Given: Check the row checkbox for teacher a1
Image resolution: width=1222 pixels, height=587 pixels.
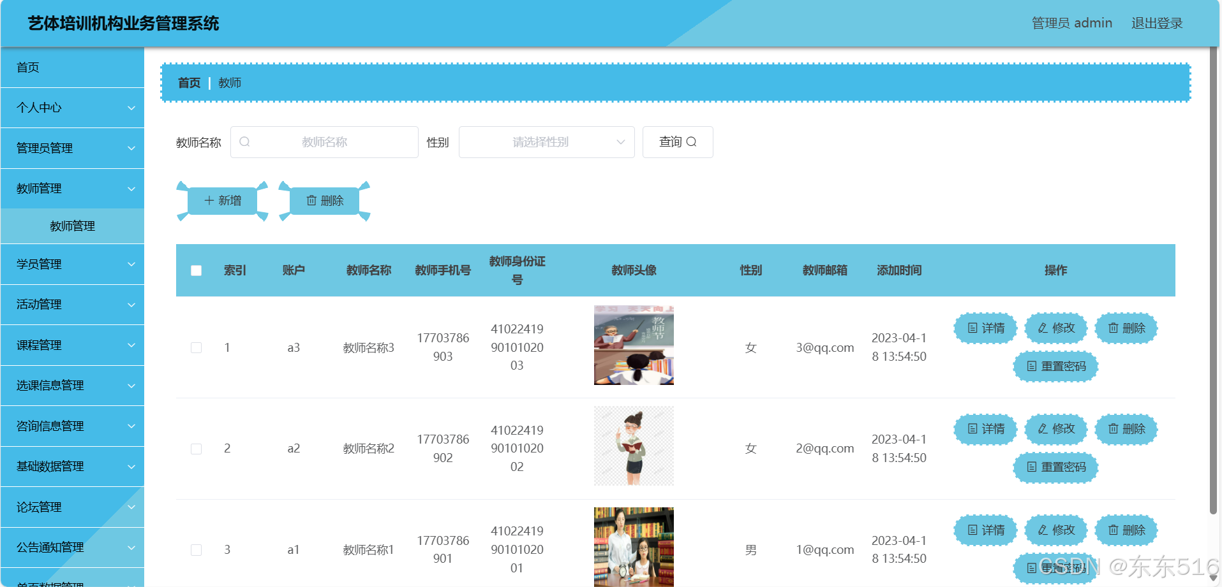Looking at the screenshot, I should click(x=196, y=550).
